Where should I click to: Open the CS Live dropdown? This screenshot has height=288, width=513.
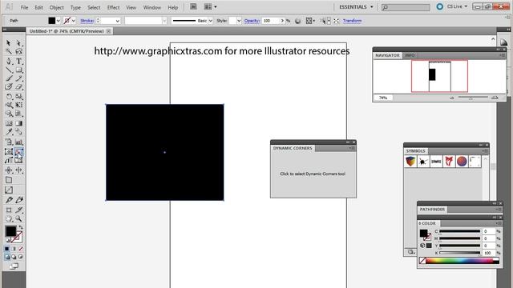click(x=458, y=6)
